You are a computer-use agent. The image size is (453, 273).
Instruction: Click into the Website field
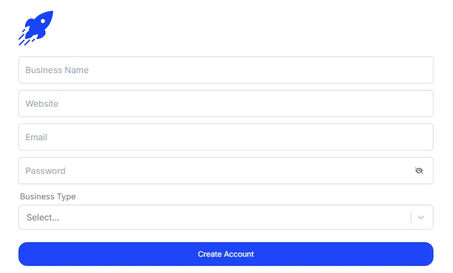click(x=226, y=103)
